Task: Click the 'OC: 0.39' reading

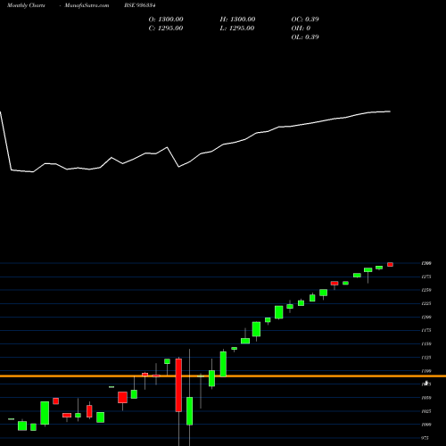Action: pyautogui.click(x=305, y=20)
